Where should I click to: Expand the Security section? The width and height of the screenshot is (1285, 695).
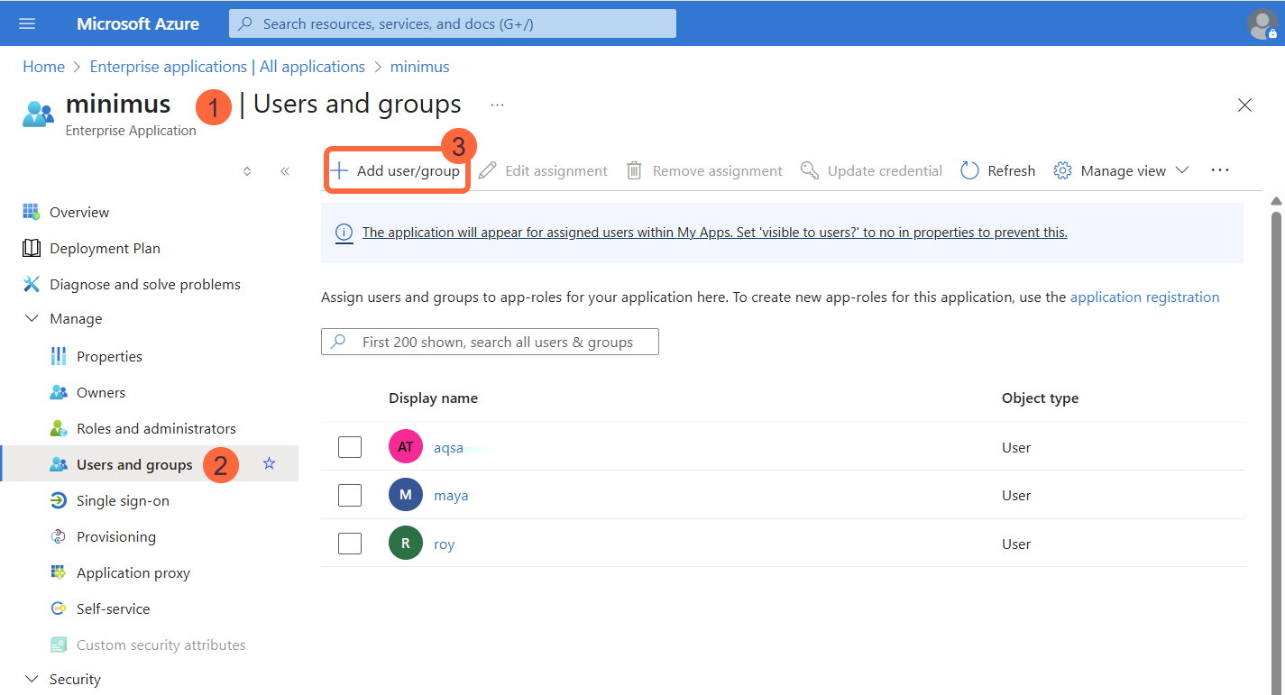point(32,679)
